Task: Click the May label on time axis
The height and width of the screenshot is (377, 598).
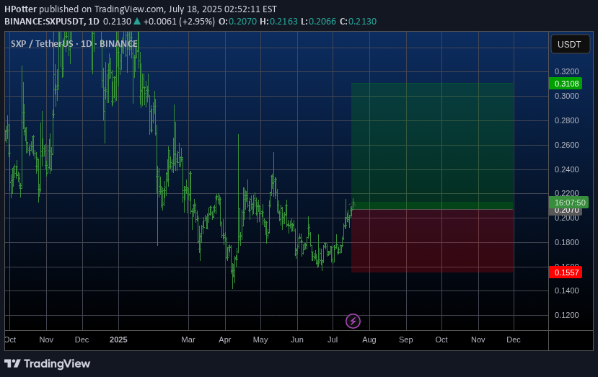Action: [x=260, y=340]
